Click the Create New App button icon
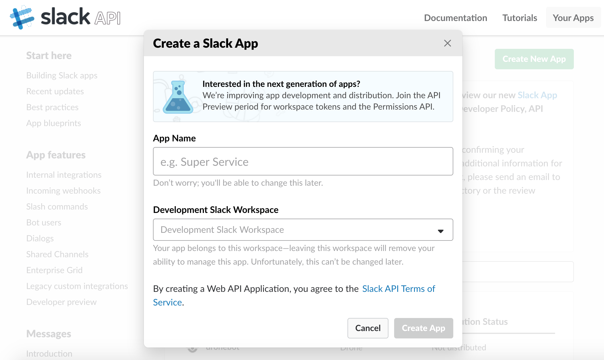The height and width of the screenshot is (360, 604). pyautogui.click(x=535, y=59)
